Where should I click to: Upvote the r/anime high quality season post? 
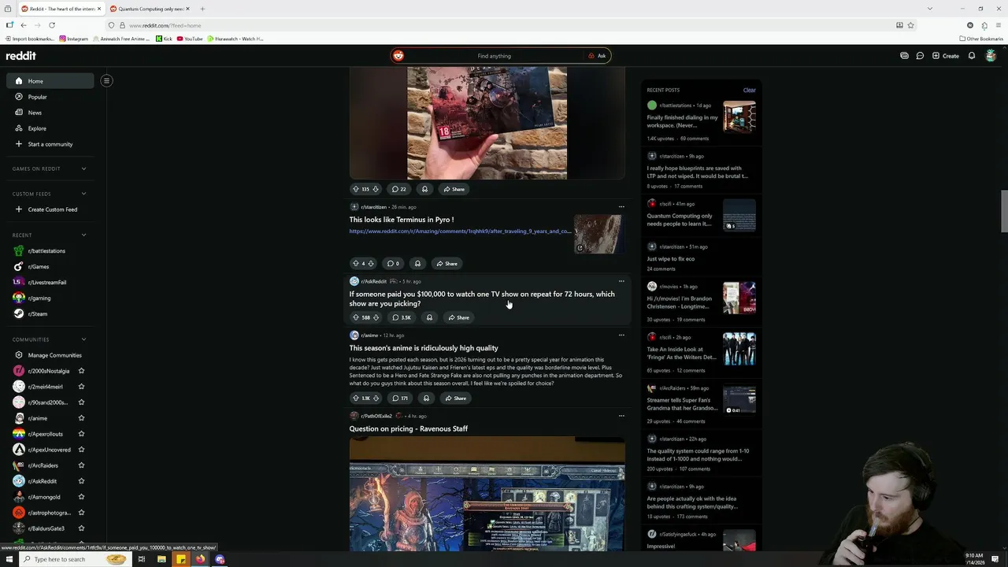pos(355,398)
